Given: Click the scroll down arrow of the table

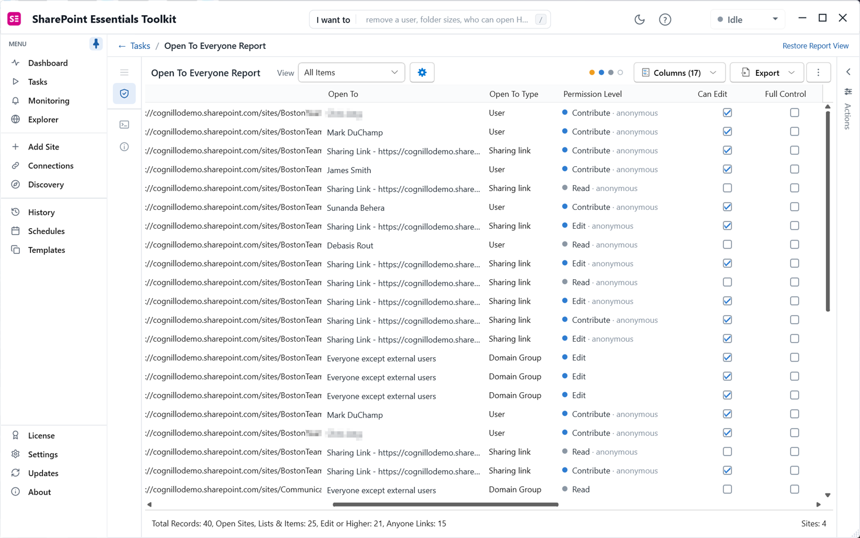Looking at the screenshot, I should 828,495.
